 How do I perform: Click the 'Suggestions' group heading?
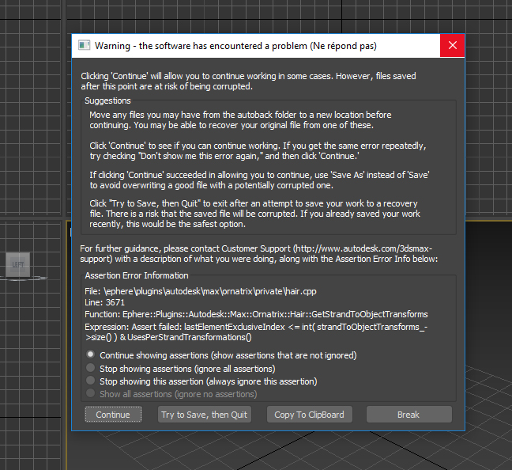108,100
